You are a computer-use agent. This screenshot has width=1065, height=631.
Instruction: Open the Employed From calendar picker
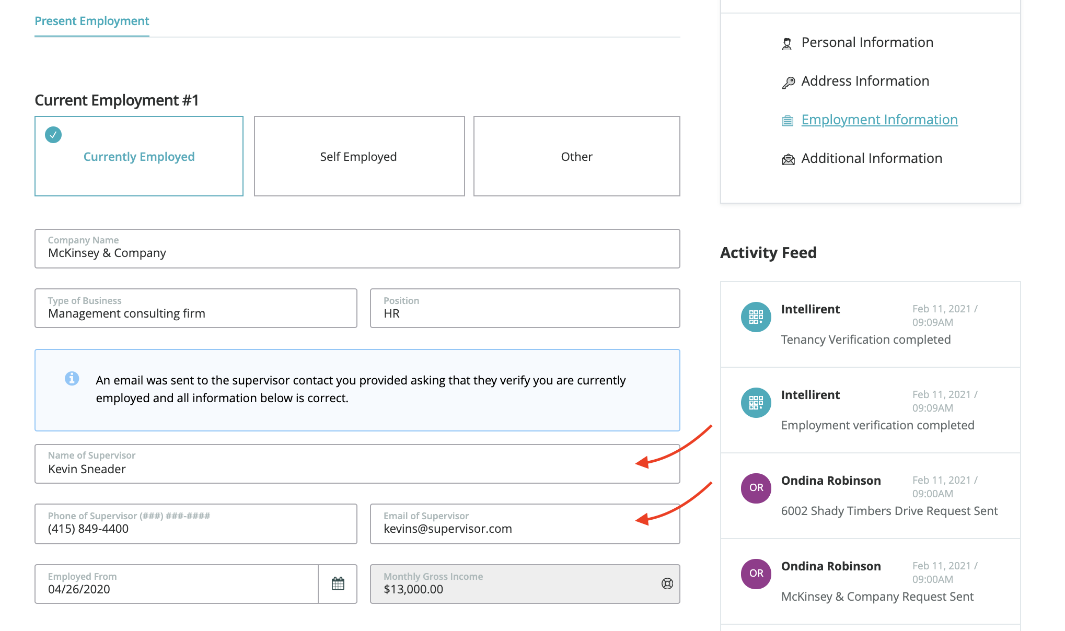coord(338,583)
